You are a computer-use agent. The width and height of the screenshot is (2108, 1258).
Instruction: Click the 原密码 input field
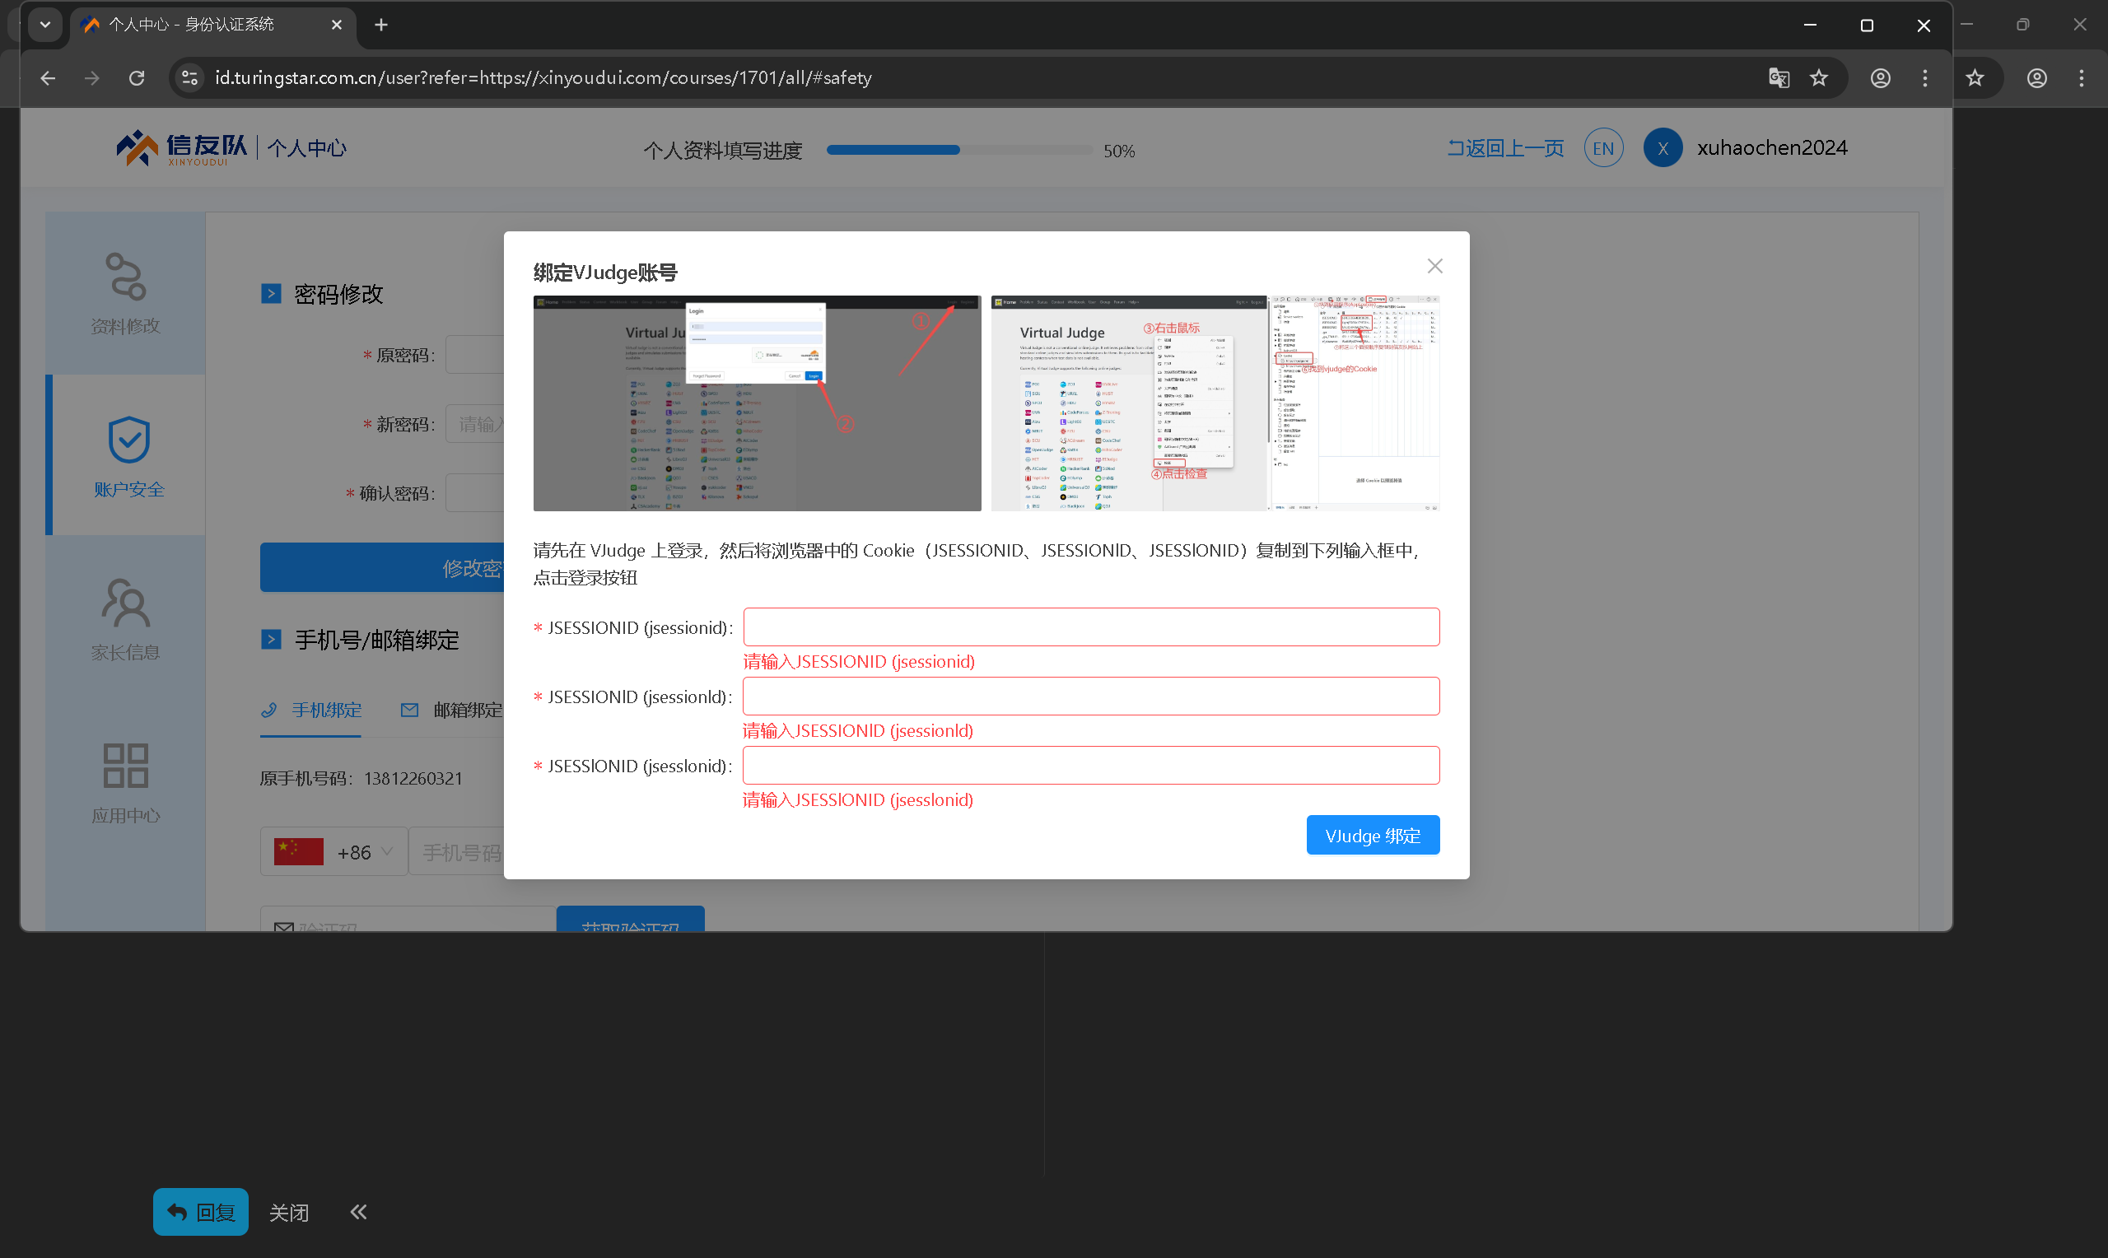pyautogui.click(x=475, y=355)
